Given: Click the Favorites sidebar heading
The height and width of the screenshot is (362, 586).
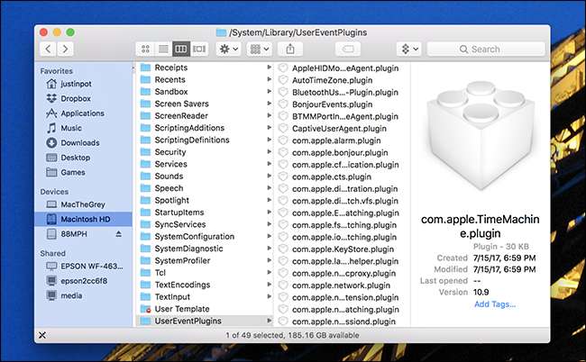Looking at the screenshot, I should [57, 71].
